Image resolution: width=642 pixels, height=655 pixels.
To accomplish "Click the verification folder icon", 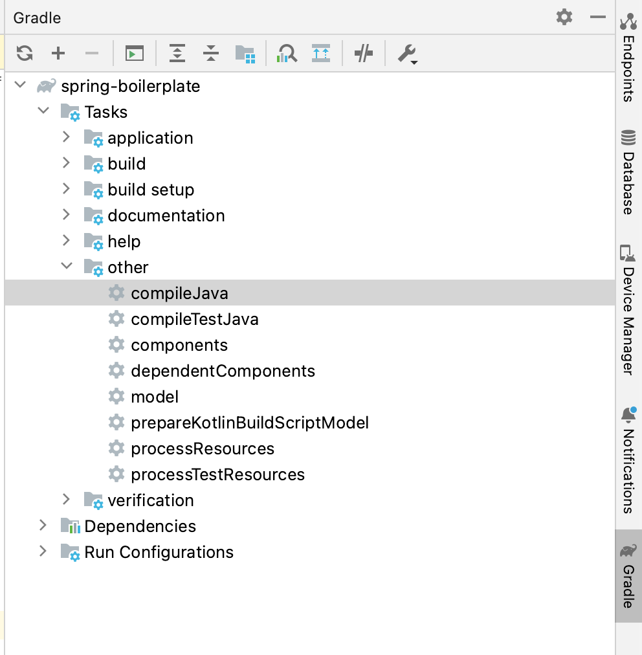I will pos(93,500).
